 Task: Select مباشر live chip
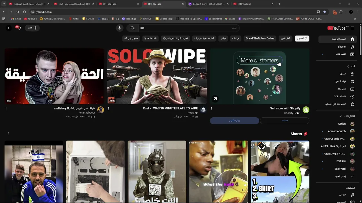pos(223,38)
